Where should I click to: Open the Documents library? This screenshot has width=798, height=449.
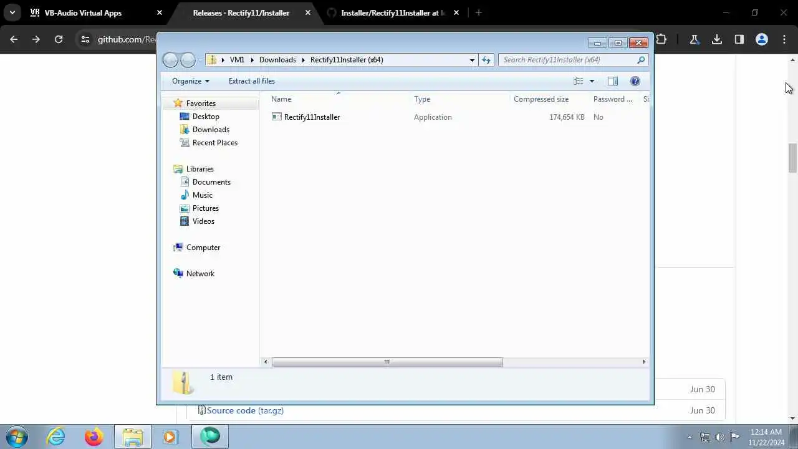coord(211,182)
